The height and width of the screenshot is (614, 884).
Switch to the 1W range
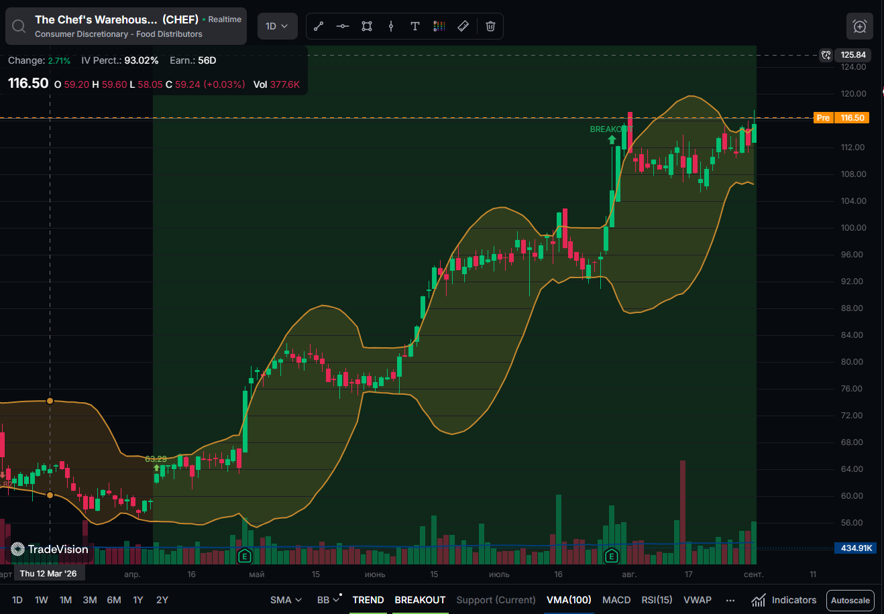[42, 600]
